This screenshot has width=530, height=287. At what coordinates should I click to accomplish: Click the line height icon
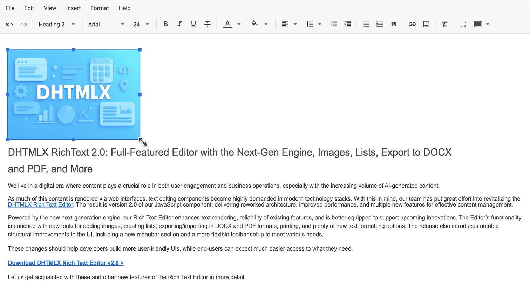[310, 24]
